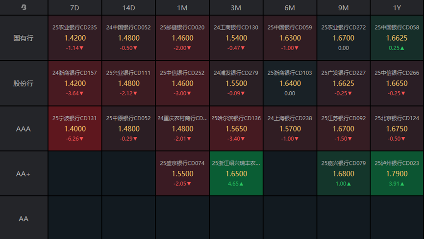Click the 25宁波银行CD131 cell
This screenshot has height=239, width=424.
tap(75, 129)
